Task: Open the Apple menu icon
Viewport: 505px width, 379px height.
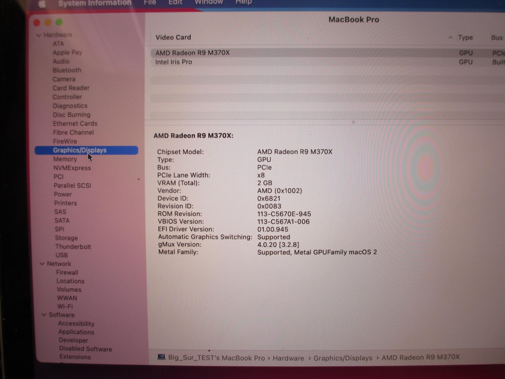Action: point(42,3)
